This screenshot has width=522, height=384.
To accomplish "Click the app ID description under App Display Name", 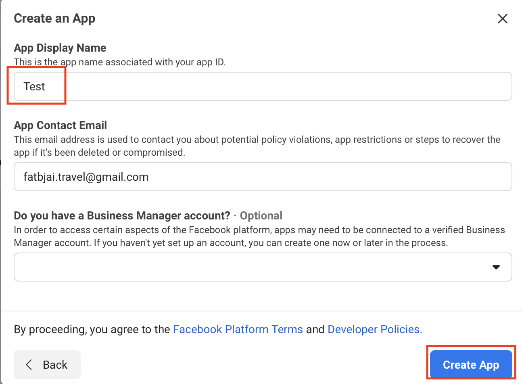I will coord(120,62).
